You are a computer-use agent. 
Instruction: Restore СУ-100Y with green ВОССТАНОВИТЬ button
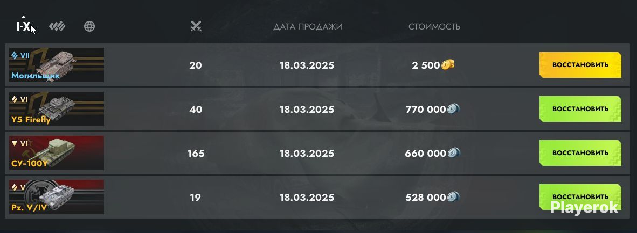(580, 153)
